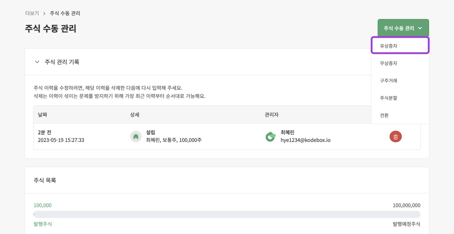The image size is (454, 234).
Task: Click the issued shares progress bar
Action: (227, 214)
